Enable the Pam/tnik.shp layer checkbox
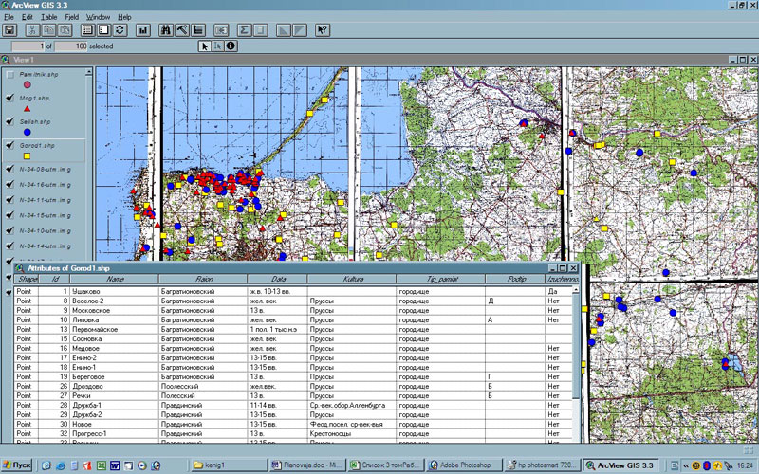Screen dimensions: 759x474 click(9, 74)
